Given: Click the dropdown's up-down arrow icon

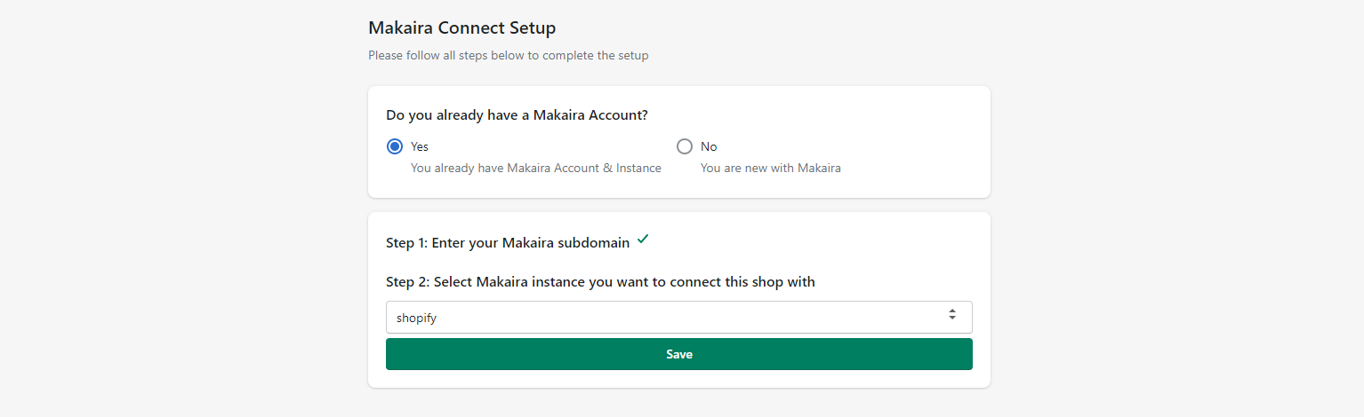Looking at the screenshot, I should [952, 315].
